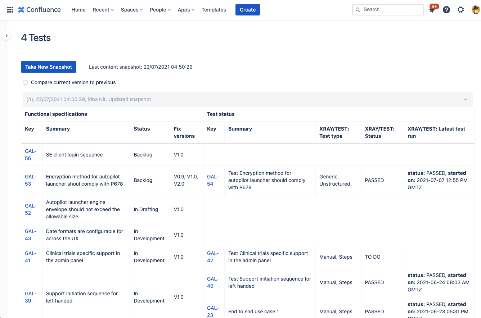This screenshot has height=318, width=481.
Task: Open the app switcher grid icon
Action: tap(10, 10)
